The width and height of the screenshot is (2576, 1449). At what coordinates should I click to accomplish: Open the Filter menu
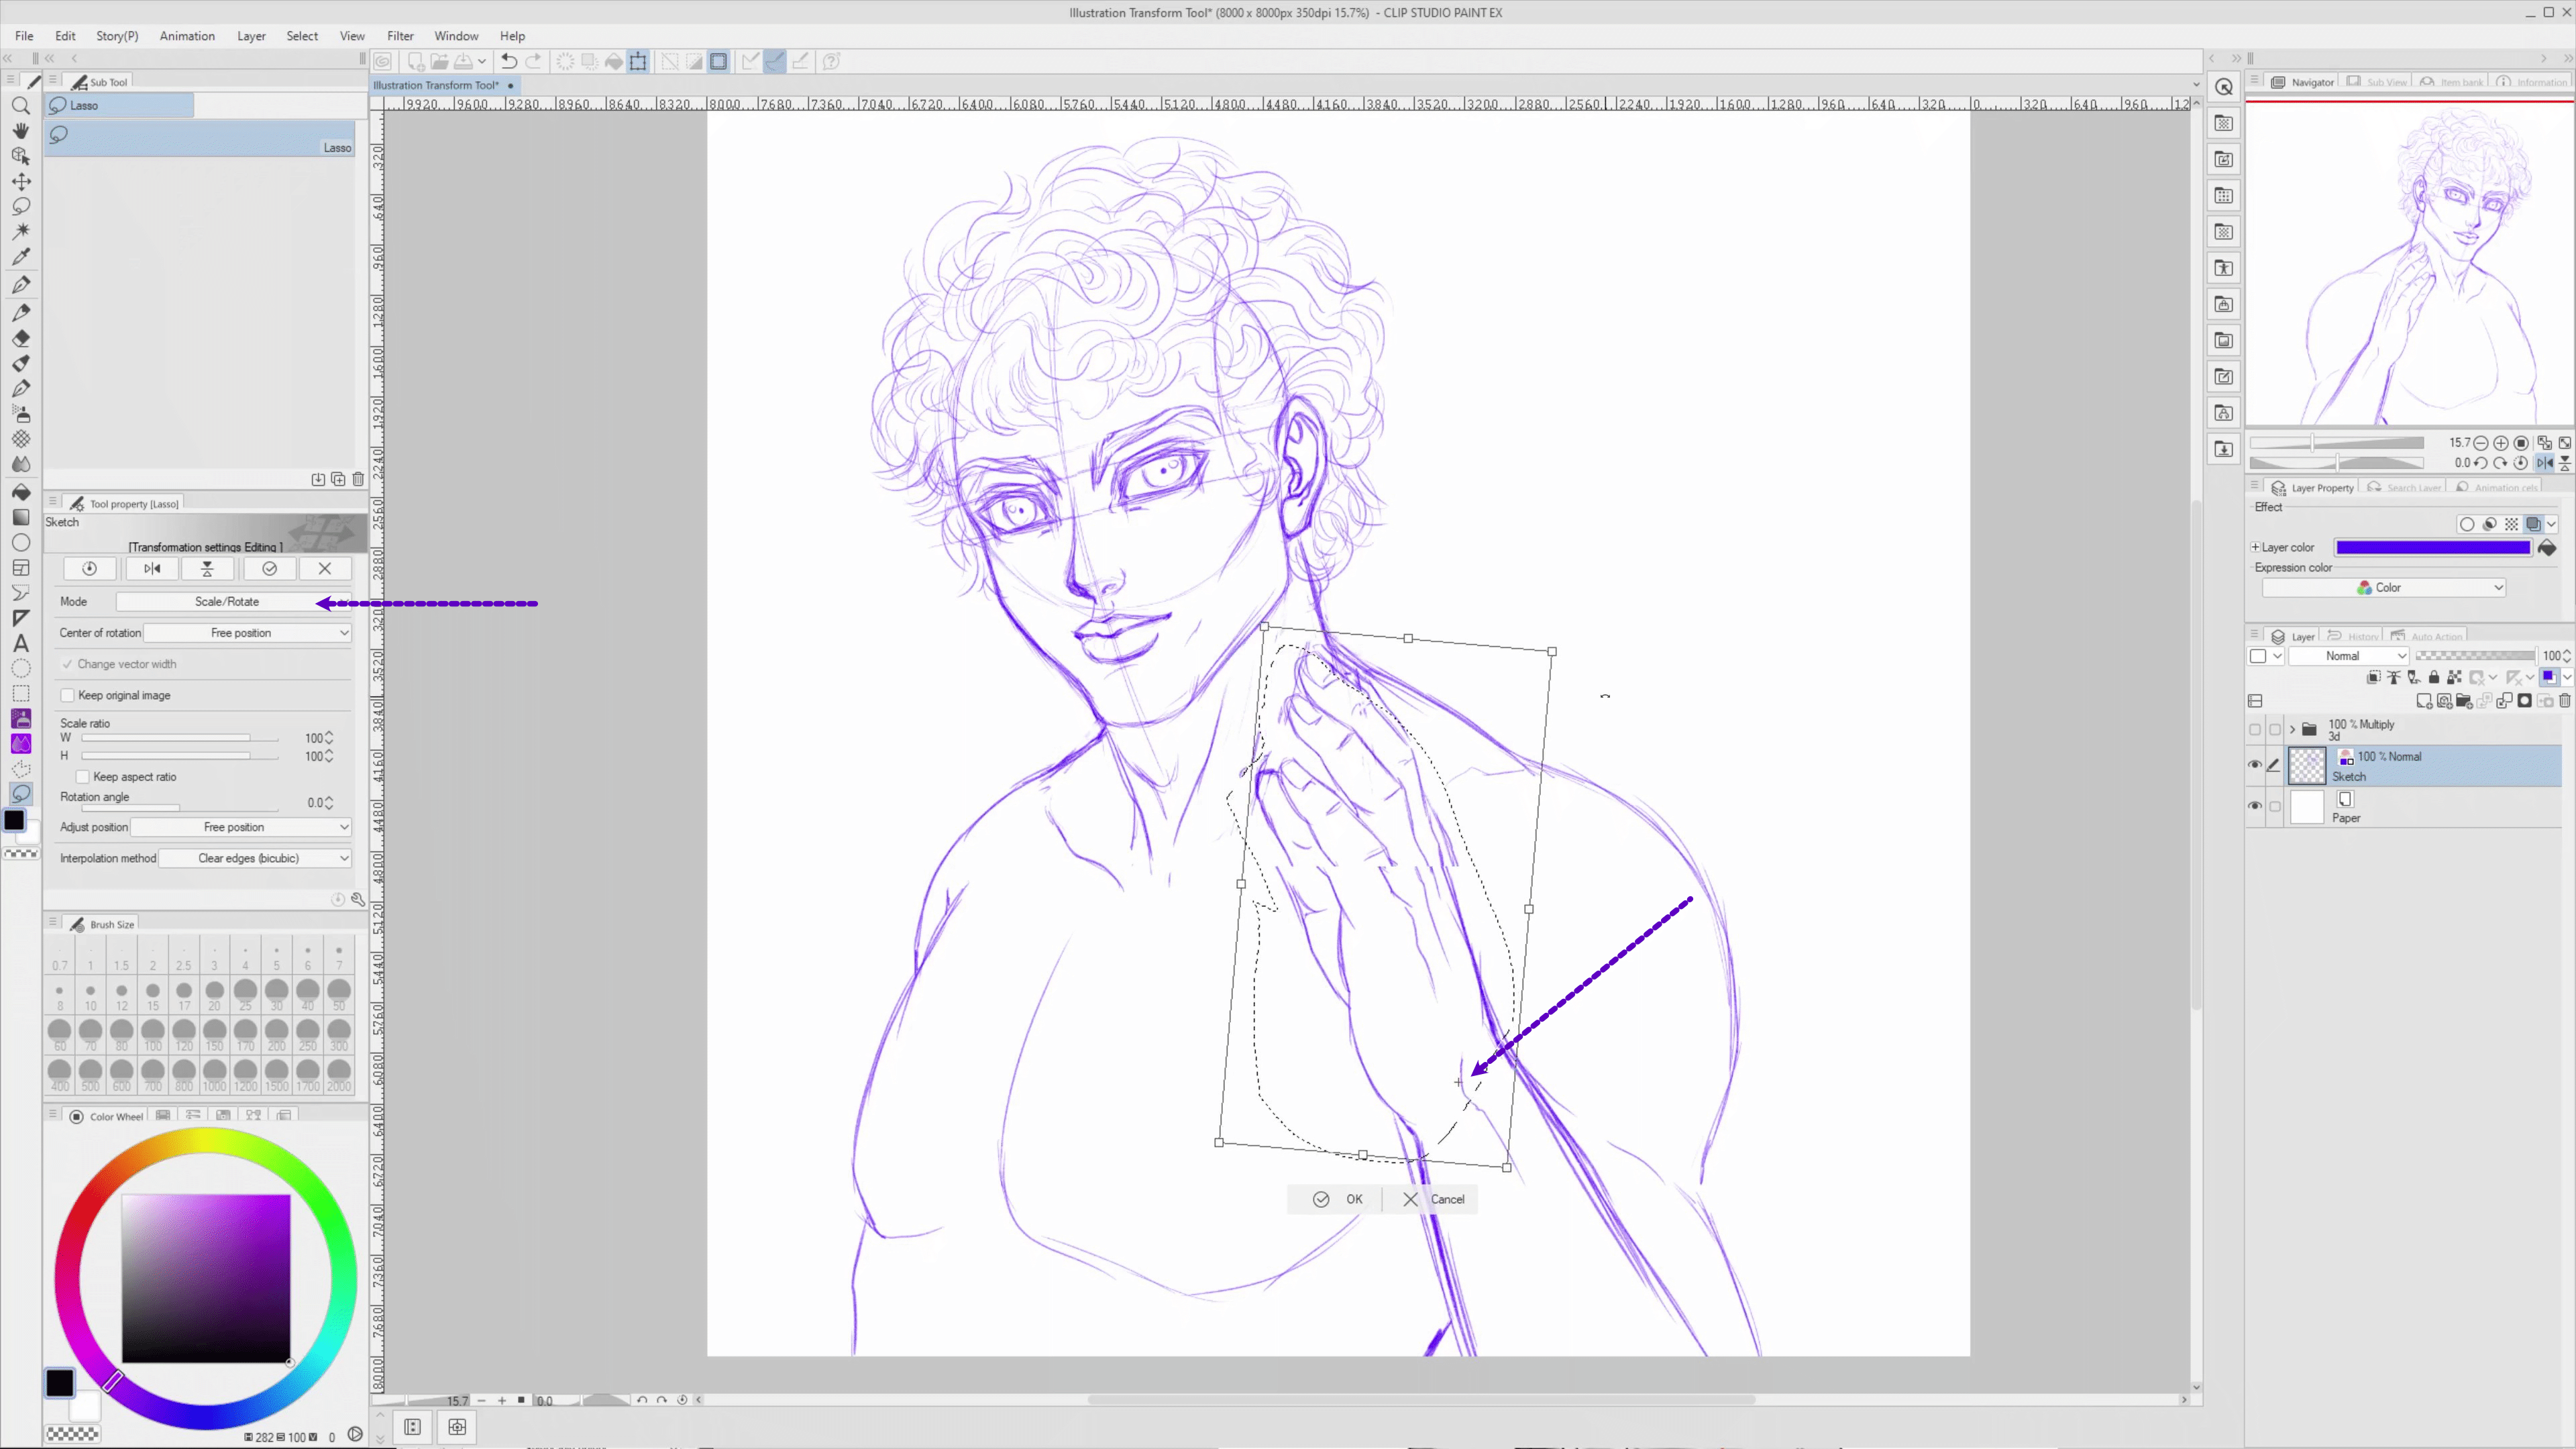pos(400,36)
